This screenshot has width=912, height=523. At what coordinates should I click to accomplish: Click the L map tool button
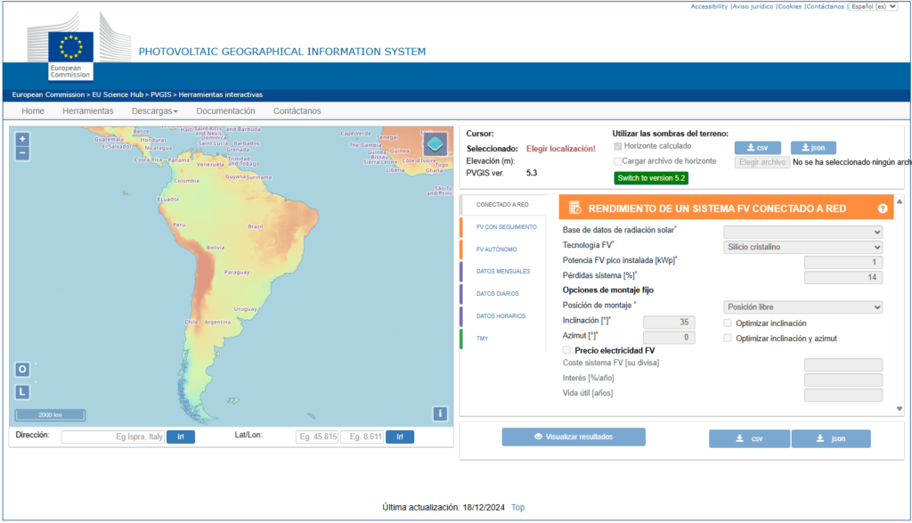tap(22, 391)
